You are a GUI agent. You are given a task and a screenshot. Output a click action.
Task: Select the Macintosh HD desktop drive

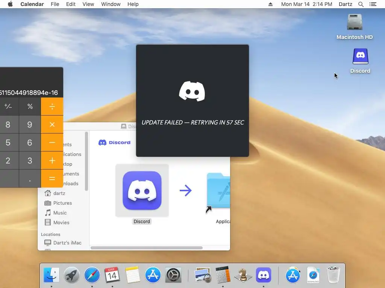pos(355,27)
